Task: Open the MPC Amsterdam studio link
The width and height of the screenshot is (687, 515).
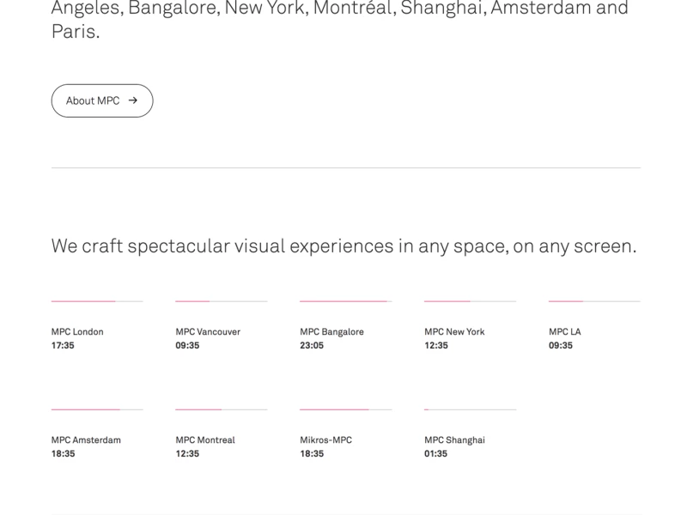Action: click(x=86, y=440)
